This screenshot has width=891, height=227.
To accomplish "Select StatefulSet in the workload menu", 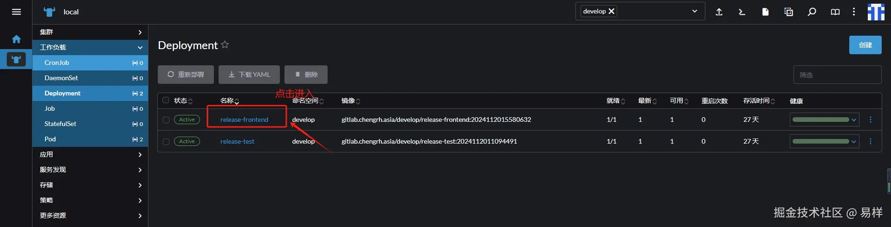I will coord(90,124).
